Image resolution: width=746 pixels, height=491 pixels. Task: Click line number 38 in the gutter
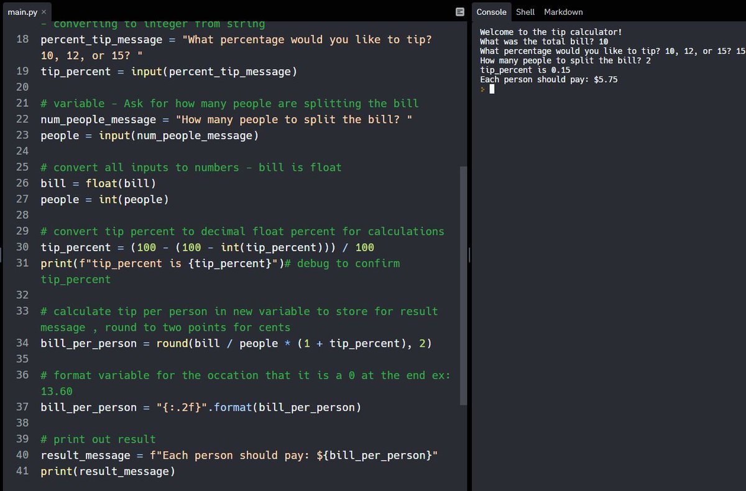pyautogui.click(x=22, y=423)
